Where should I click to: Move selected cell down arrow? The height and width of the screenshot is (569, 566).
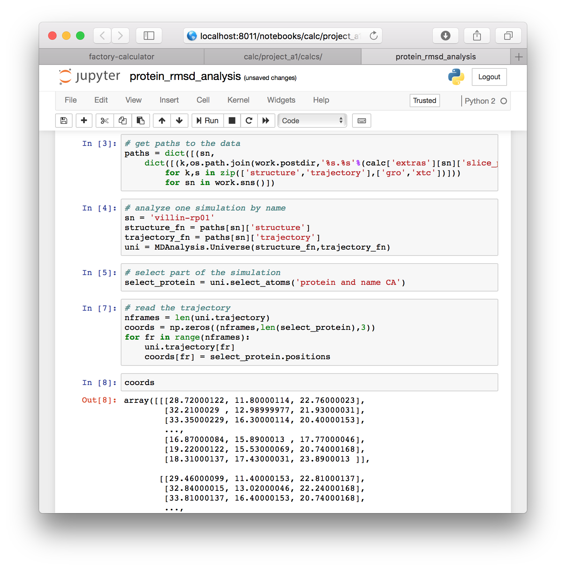tap(179, 120)
